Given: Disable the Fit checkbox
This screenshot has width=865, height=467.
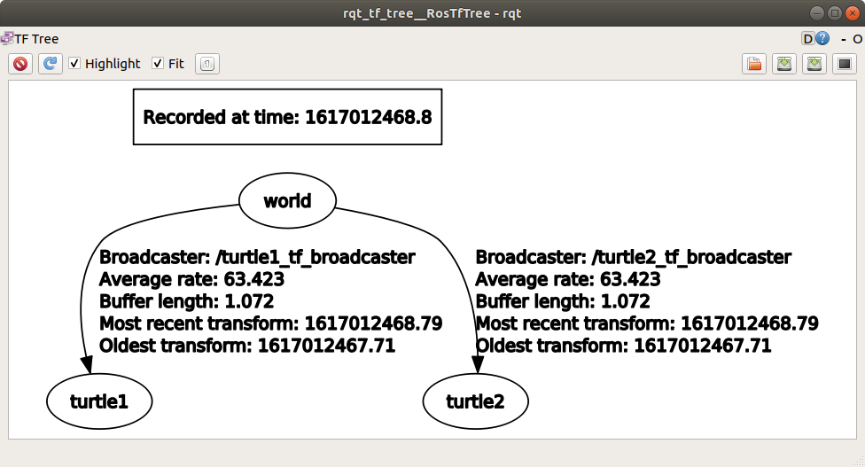Looking at the screenshot, I should pyautogui.click(x=158, y=64).
